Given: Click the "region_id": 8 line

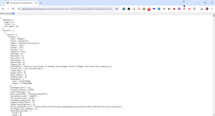Looking at the screenshot, I should coord(17,65).
